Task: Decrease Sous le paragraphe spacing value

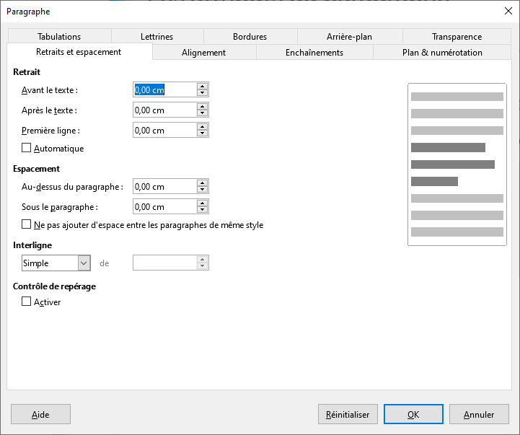Action: pos(203,210)
